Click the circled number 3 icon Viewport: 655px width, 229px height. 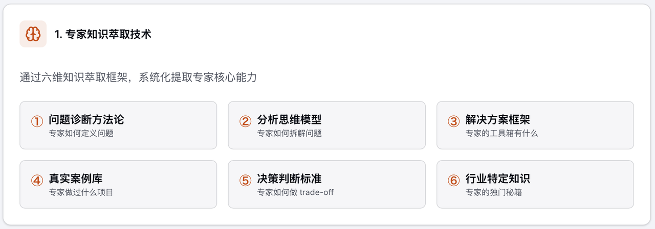[x=453, y=121]
